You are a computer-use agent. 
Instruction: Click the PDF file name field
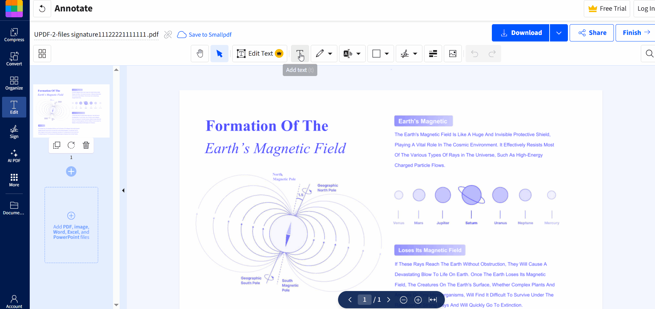(x=96, y=34)
